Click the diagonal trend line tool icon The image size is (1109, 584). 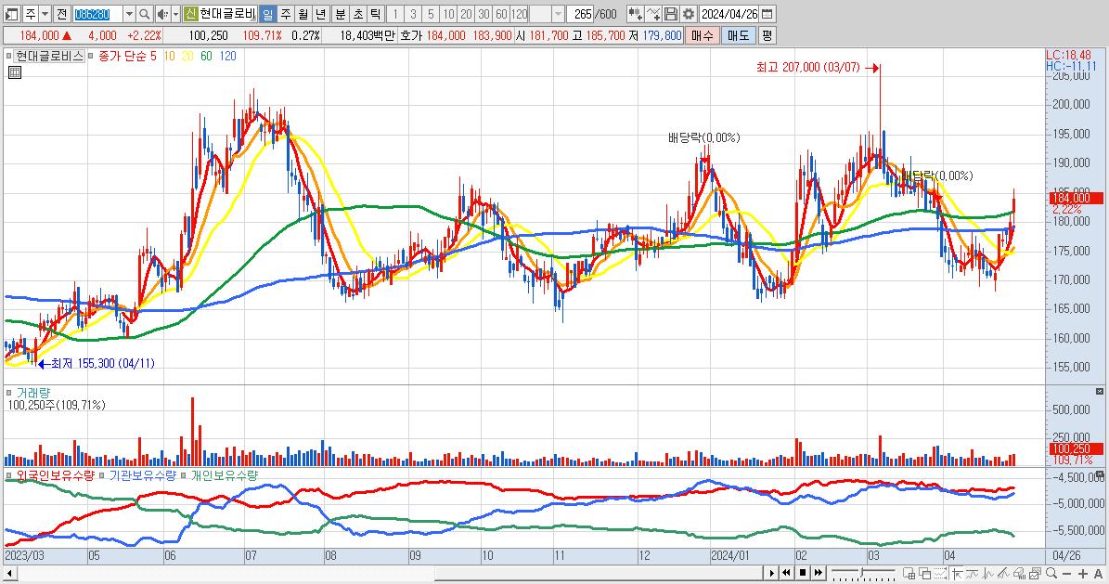pyautogui.click(x=1004, y=574)
